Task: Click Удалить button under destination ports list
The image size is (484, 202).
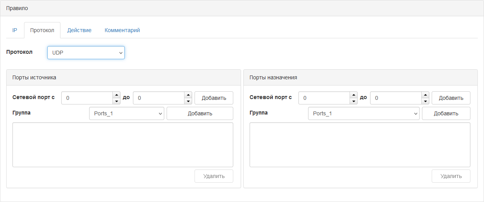Action: tap(451, 176)
